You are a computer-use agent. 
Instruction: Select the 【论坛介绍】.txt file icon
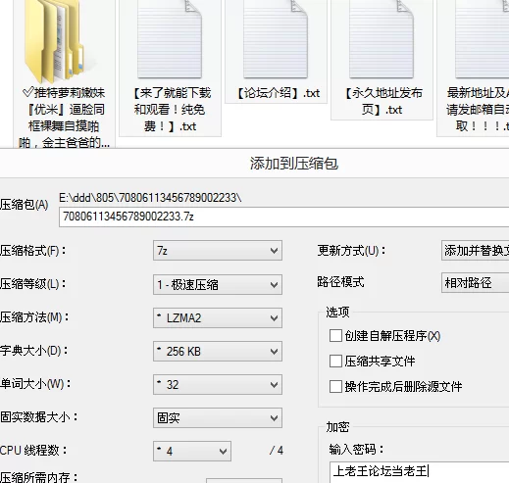(276, 39)
